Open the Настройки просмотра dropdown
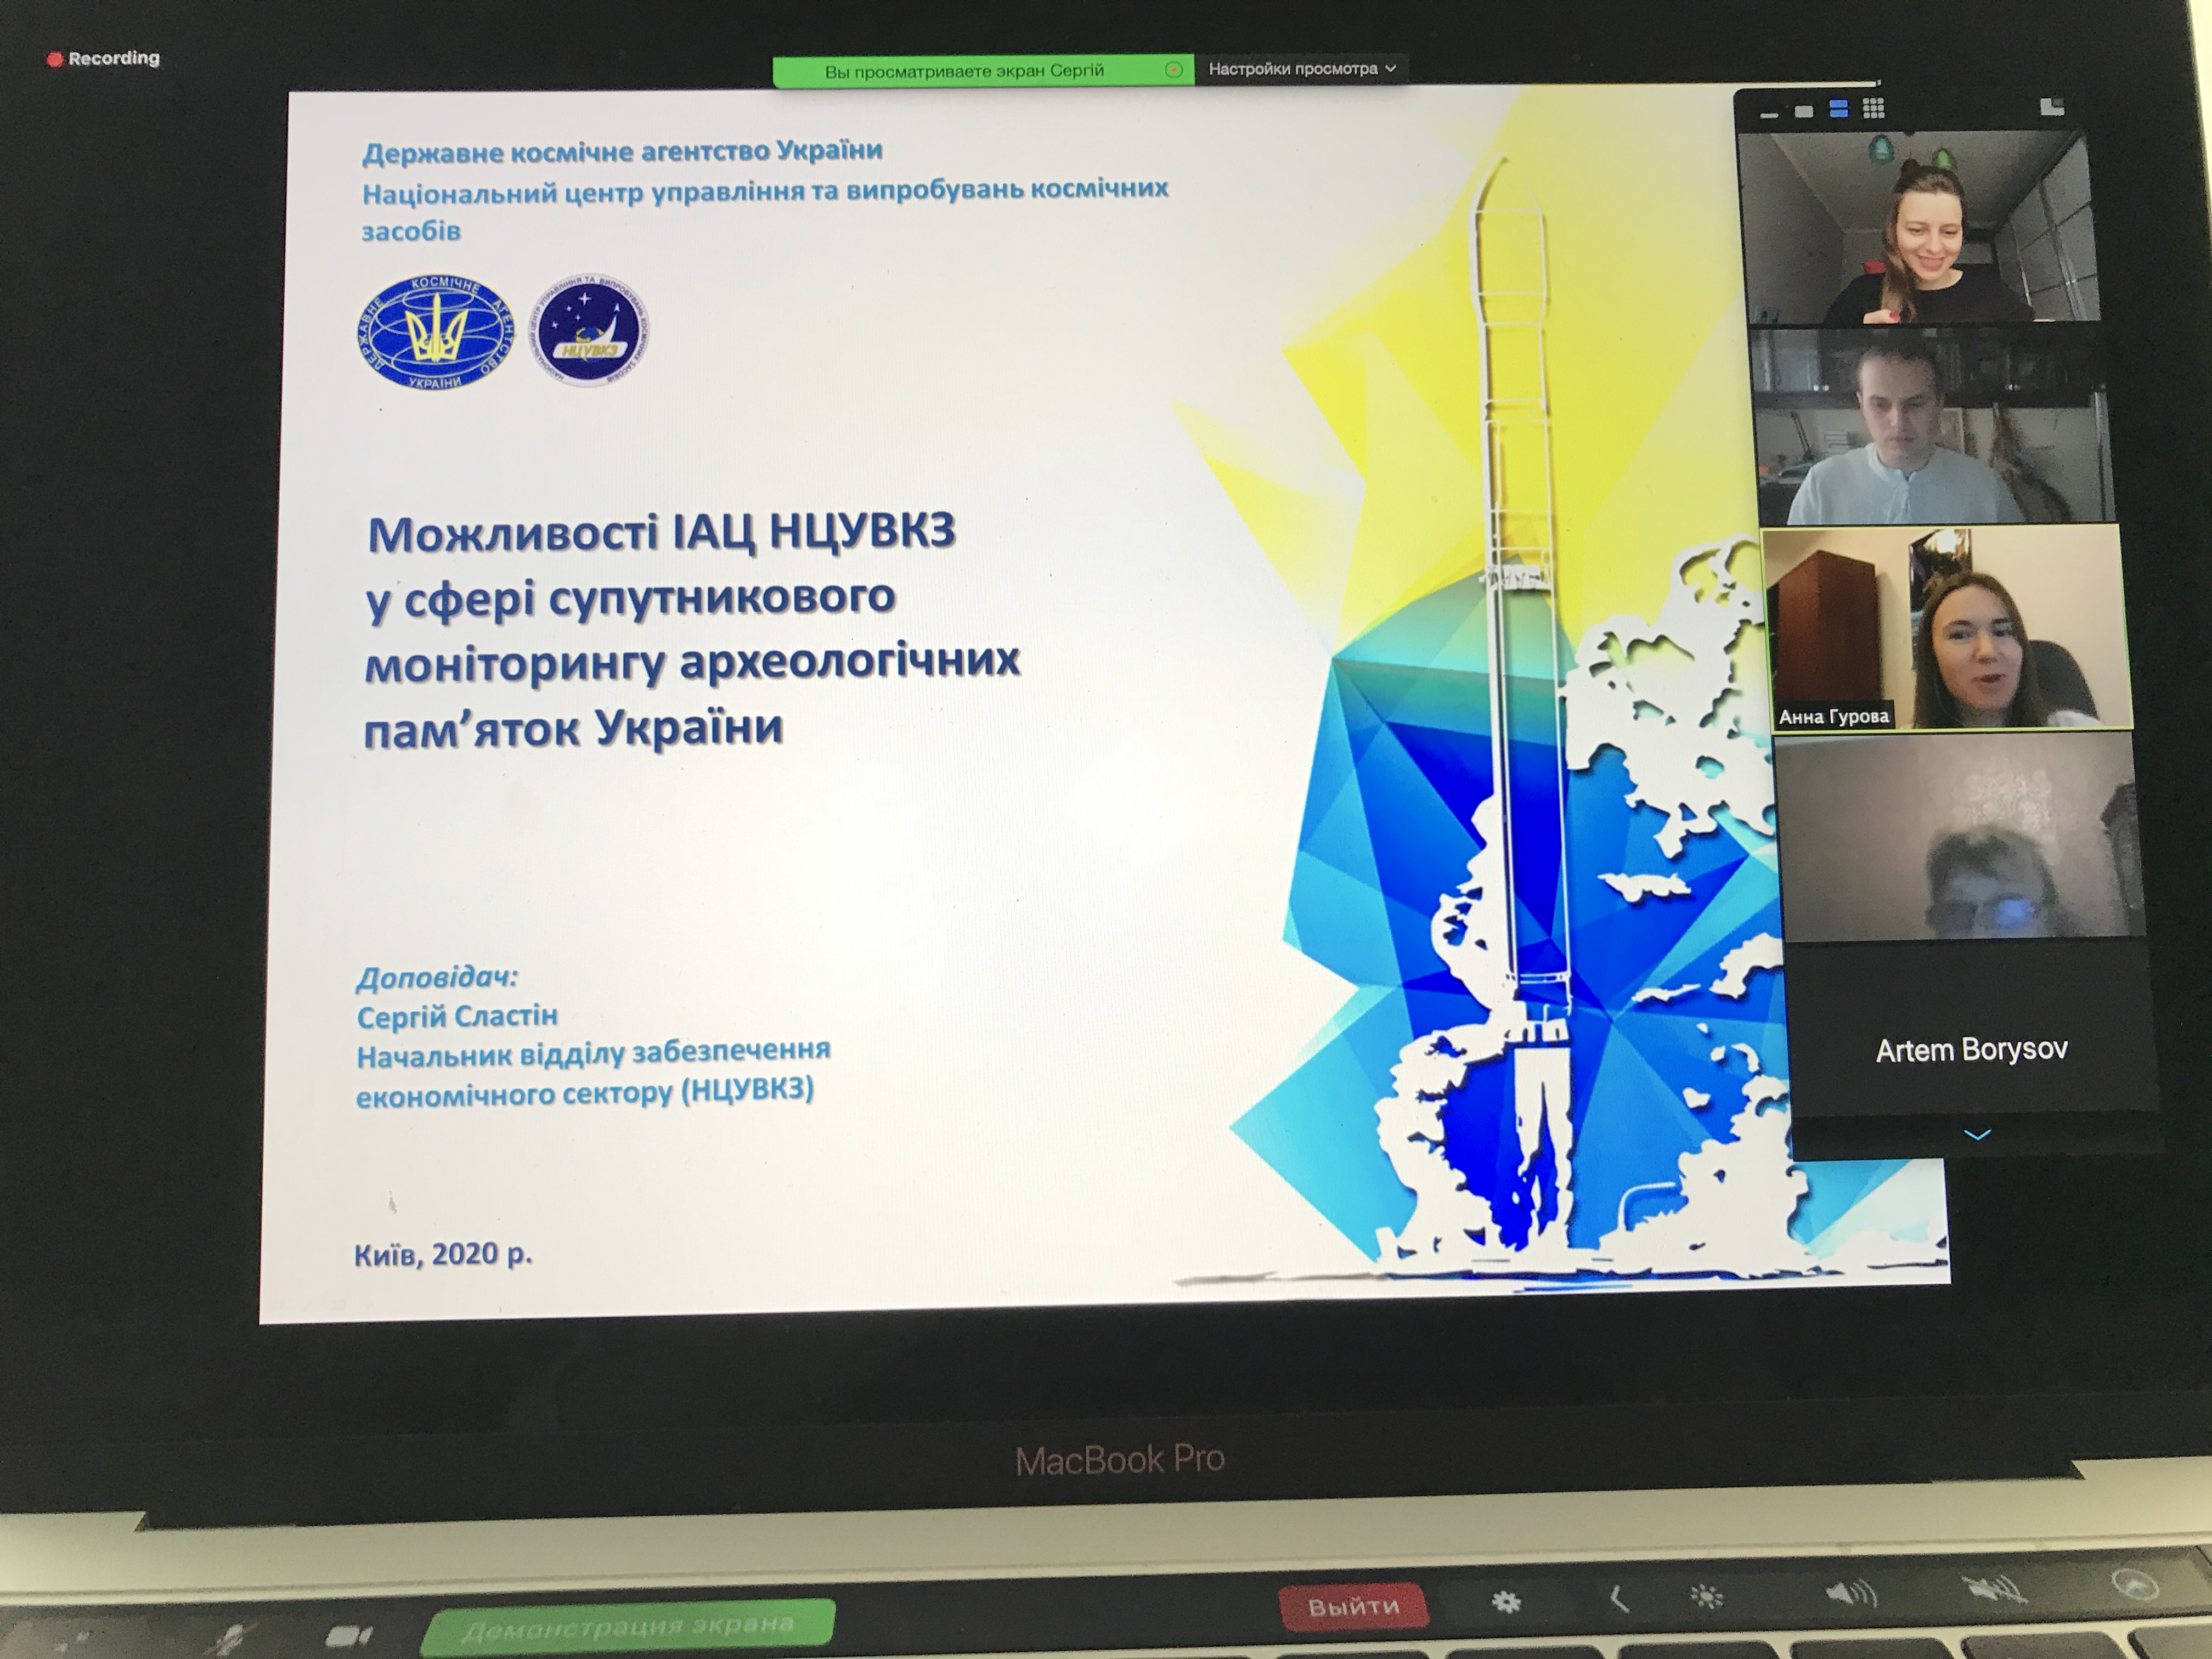Viewport: 2212px width, 1659px height. pos(1301,69)
